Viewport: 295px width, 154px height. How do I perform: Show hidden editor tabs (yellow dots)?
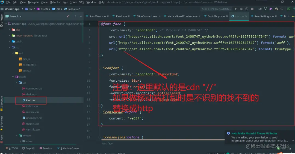coord(293,16)
